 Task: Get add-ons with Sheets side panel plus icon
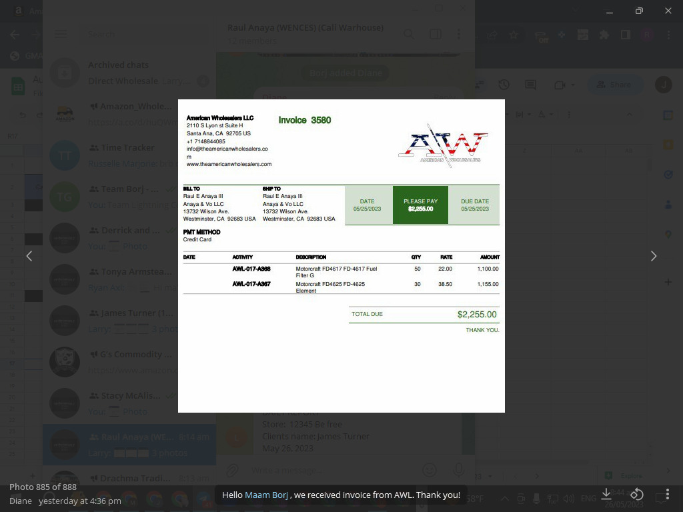point(668,282)
